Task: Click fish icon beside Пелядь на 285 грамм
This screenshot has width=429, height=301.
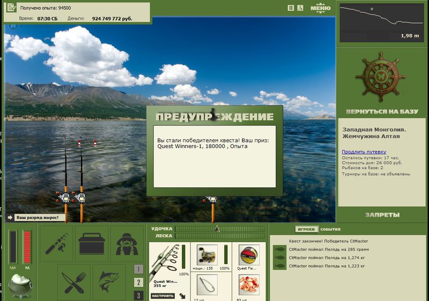Action: coord(279,250)
